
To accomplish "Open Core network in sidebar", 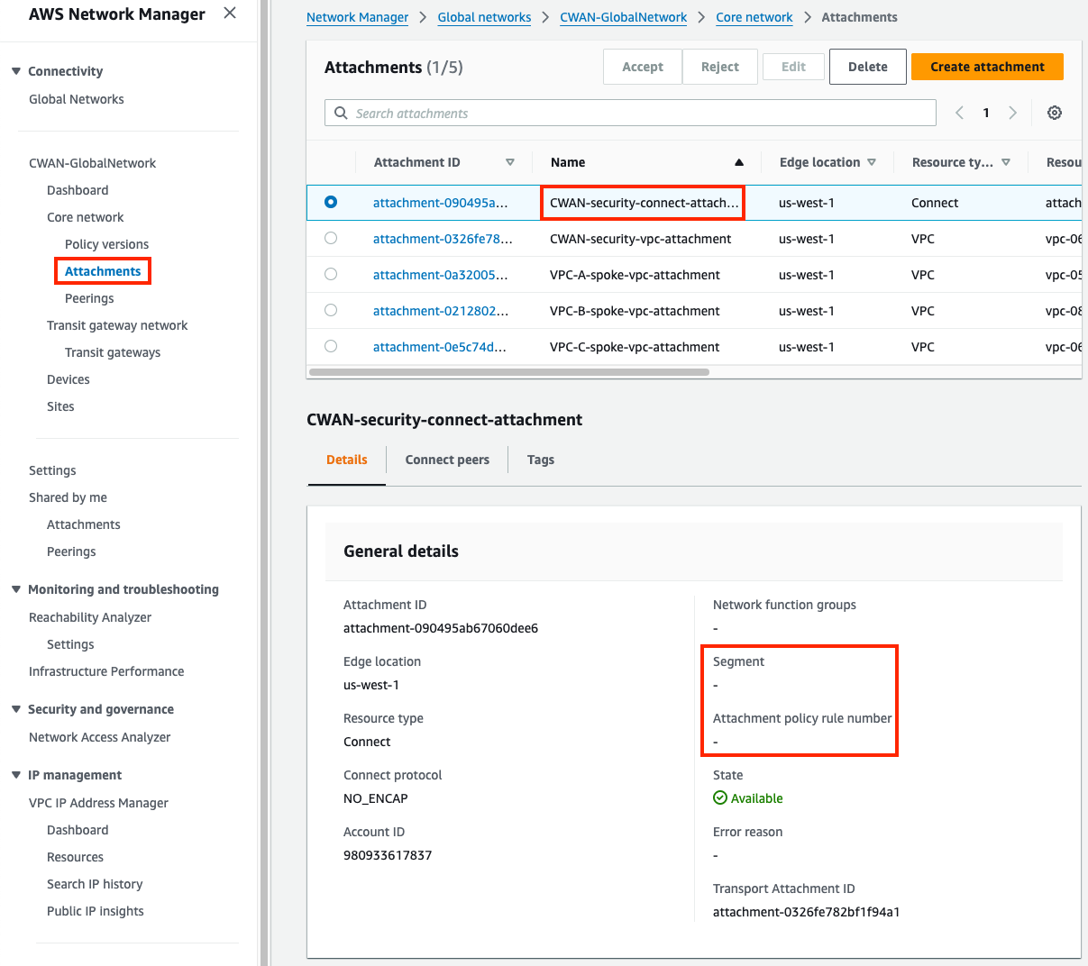I will coord(86,217).
